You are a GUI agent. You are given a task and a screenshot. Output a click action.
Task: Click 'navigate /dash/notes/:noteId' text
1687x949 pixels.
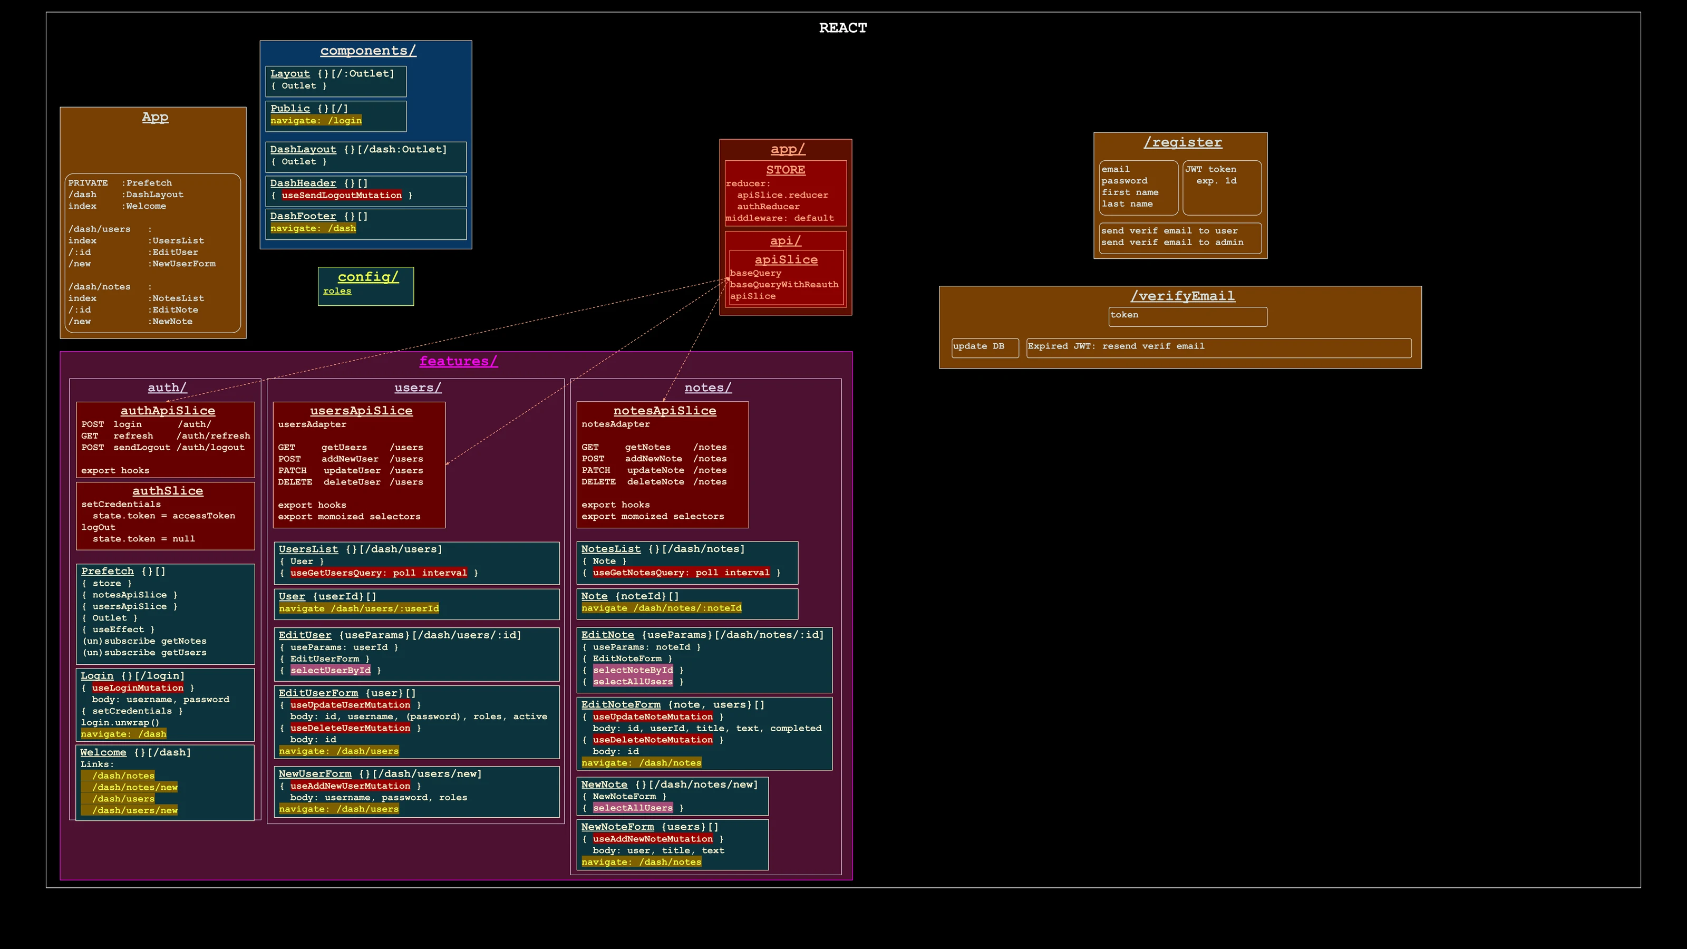[662, 608]
